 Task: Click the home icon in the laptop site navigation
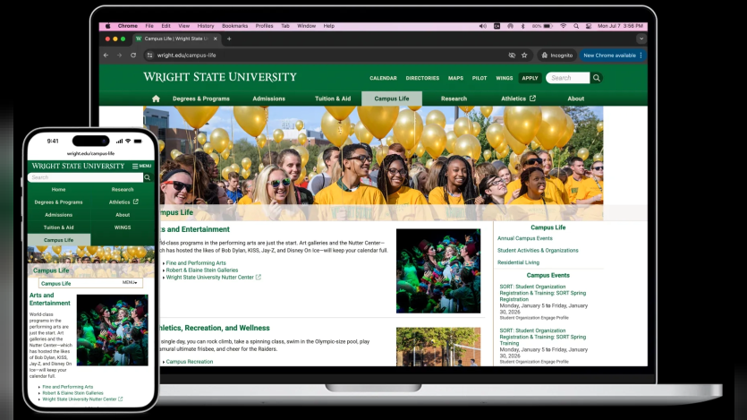pyautogui.click(x=156, y=99)
